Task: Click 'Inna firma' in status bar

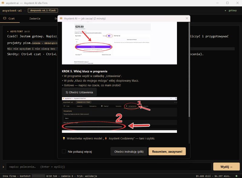Action: click(x=9, y=176)
